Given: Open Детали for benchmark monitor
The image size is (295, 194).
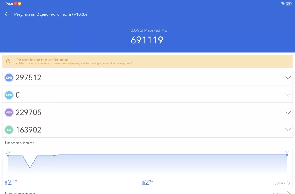Looking at the screenshot, I should [x=283, y=183].
